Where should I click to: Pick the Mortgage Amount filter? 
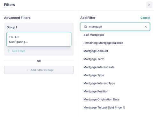click(x=96, y=51)
